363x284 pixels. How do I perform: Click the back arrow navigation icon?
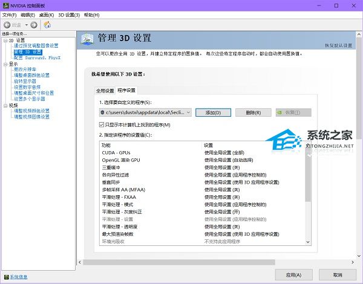click(7, 25)
